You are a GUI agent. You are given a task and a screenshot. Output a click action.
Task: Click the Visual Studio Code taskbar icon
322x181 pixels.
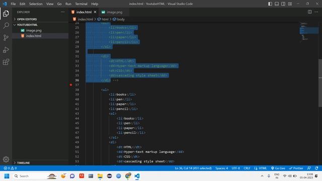click(137, 176)
